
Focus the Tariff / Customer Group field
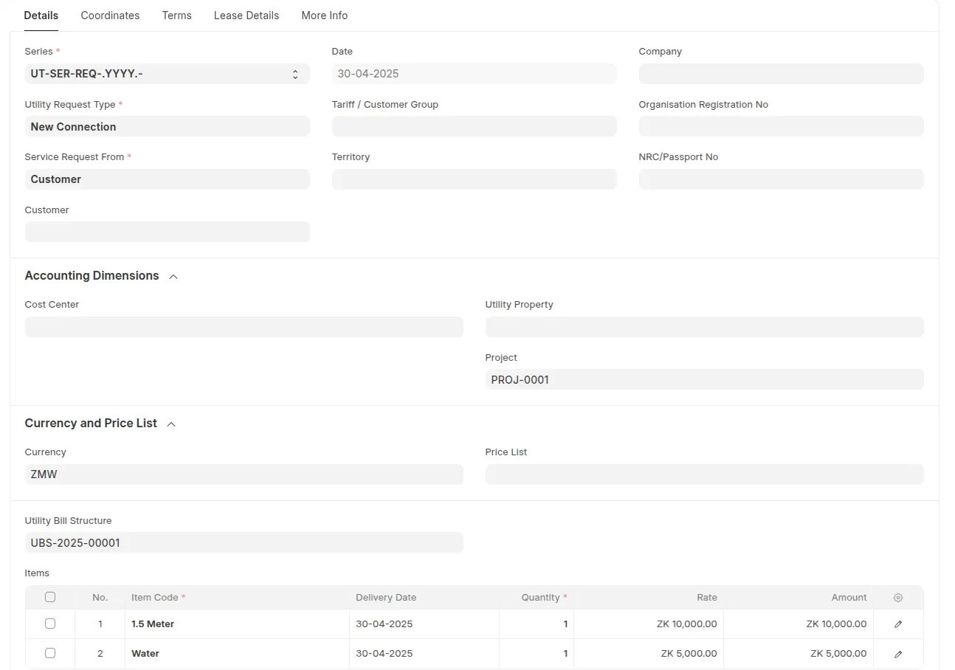pyautogui.click(x=474, y=126)
